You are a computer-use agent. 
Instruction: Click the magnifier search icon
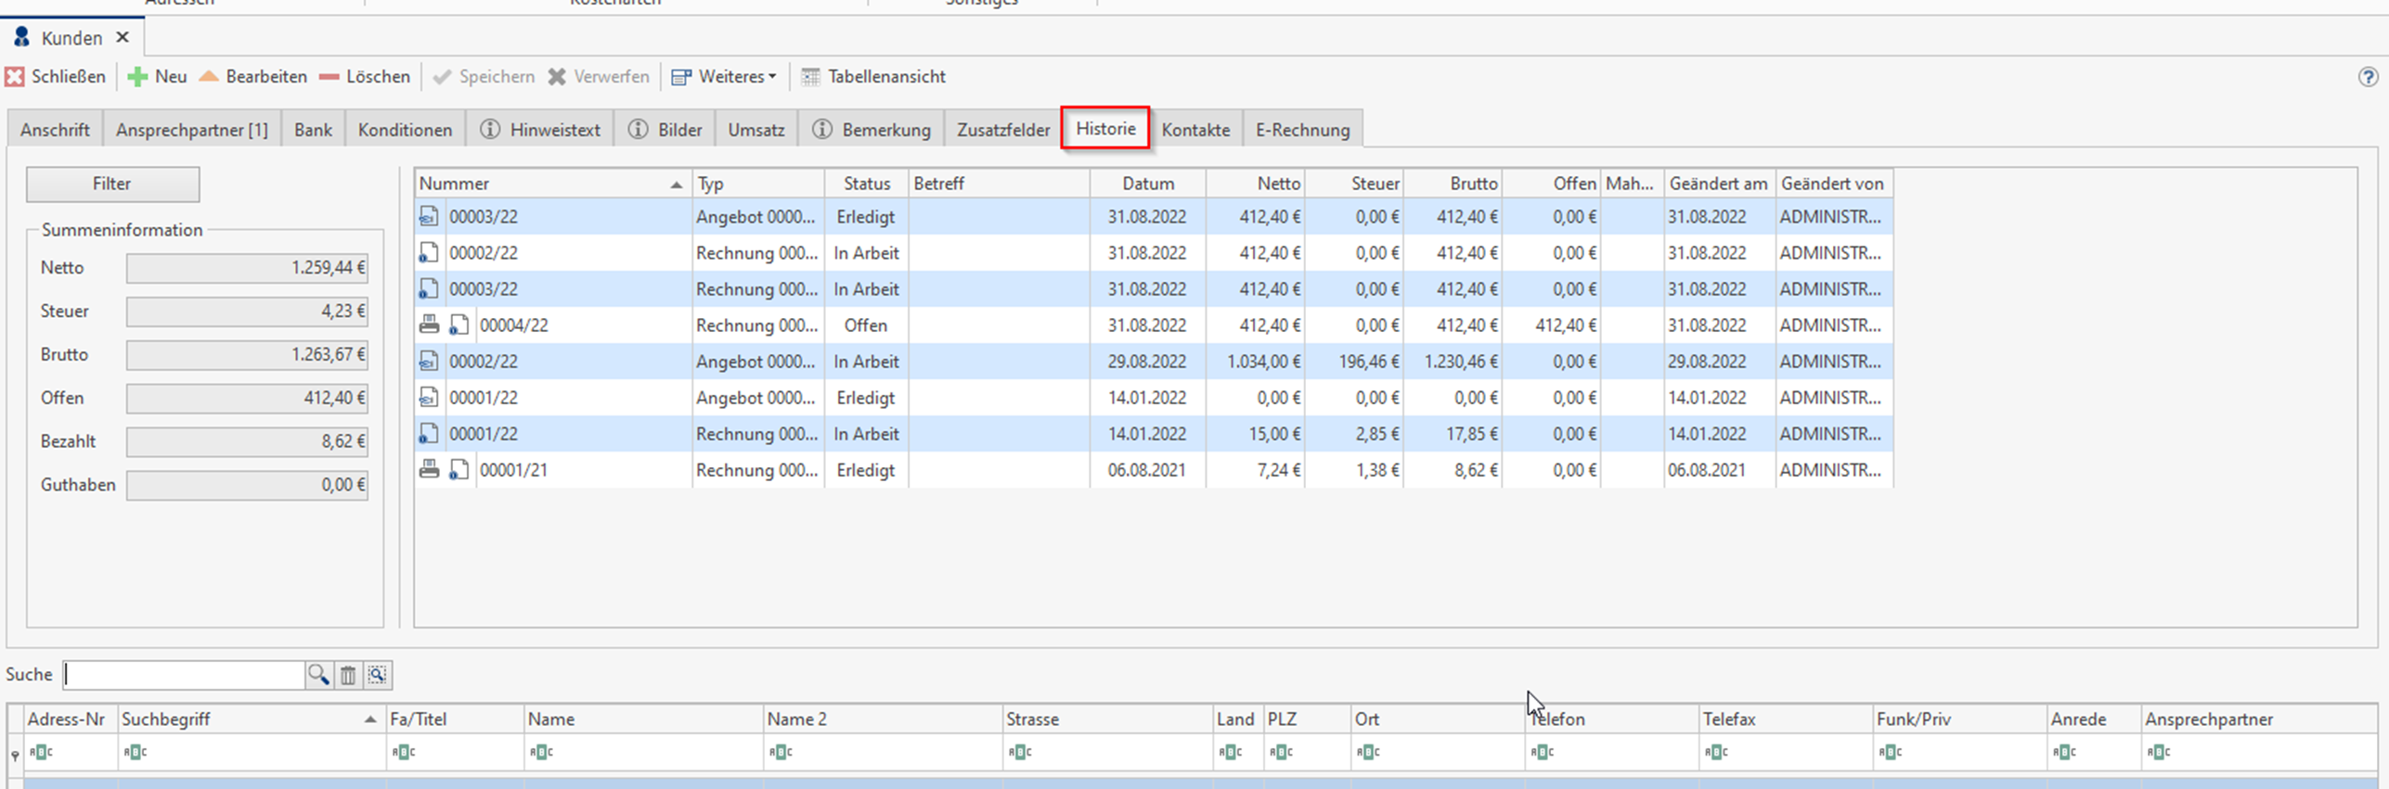318,675
